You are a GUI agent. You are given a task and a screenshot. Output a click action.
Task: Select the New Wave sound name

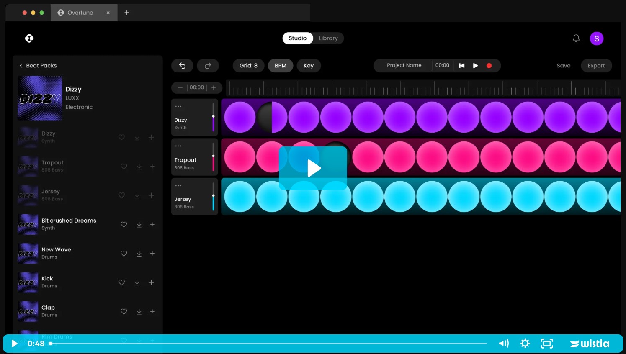pos(56,249)
